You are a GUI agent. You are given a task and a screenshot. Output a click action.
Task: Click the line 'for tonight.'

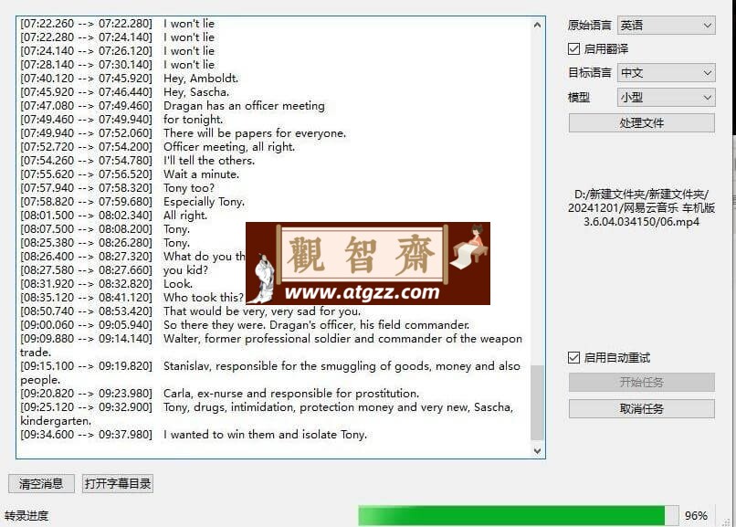194,120
